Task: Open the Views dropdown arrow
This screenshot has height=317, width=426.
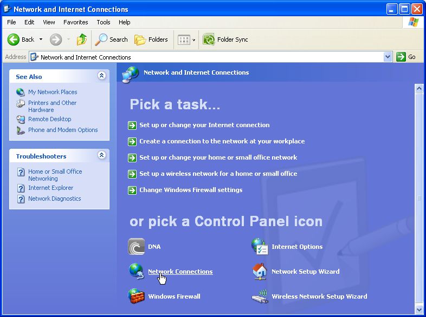Action: (193, 40)
